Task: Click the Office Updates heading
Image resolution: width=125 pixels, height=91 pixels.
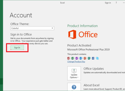Action: (94, 69)
